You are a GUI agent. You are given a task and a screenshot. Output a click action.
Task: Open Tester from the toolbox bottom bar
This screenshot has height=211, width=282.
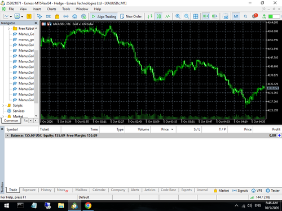click(x=273, y=191)
